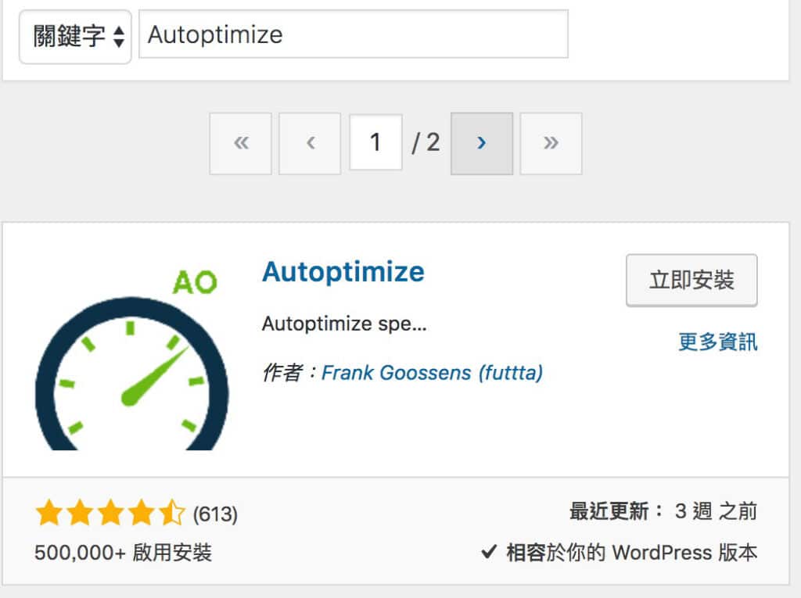801x598 pixels.
Task: Click the last-page double-right arrow icon
Action: [550, 143]
